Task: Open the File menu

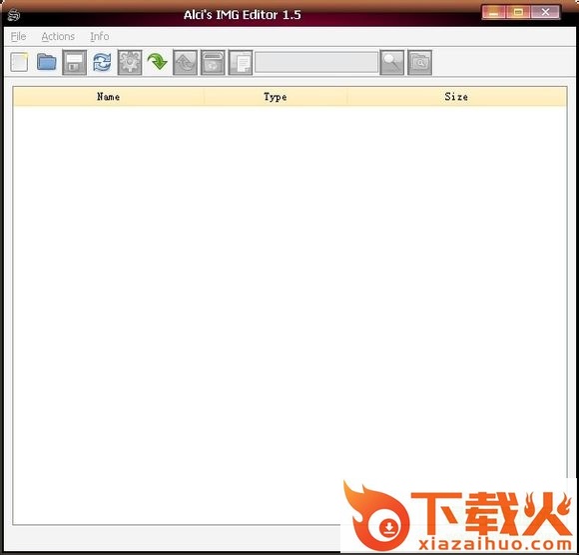Action: [x=18, y=37]
